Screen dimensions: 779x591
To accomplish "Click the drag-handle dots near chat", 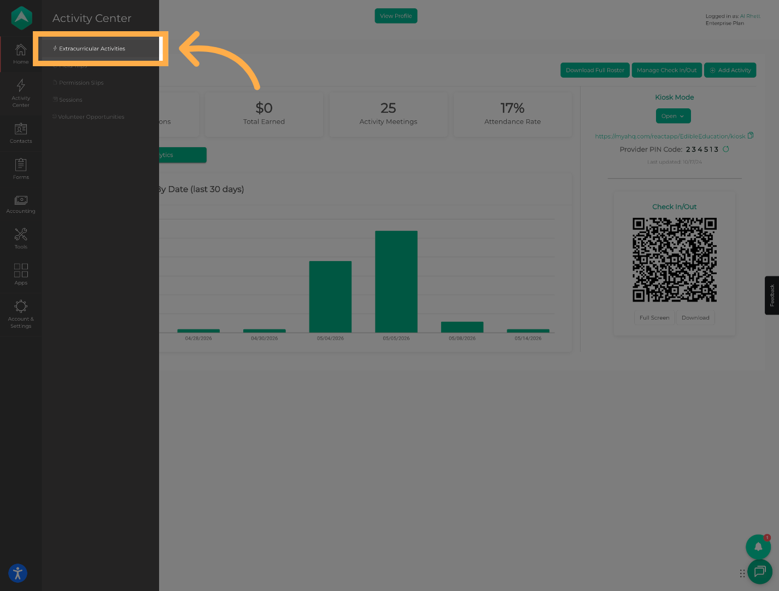I will [742, 573].
